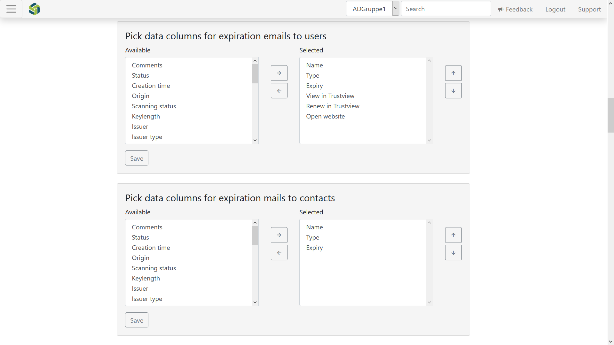Click the Logout link
Viewport: 614px width, 345px height.
pyautogui.click(x=555, y=9)
